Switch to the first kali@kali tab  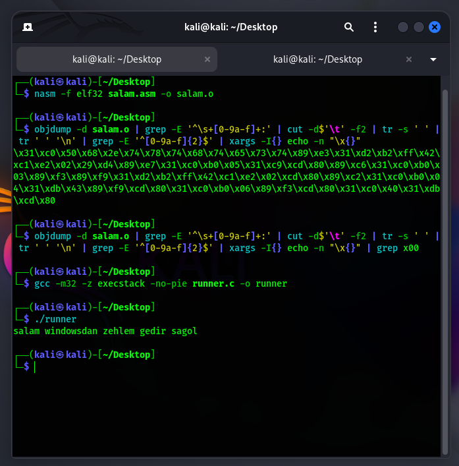tap(117, 59)
